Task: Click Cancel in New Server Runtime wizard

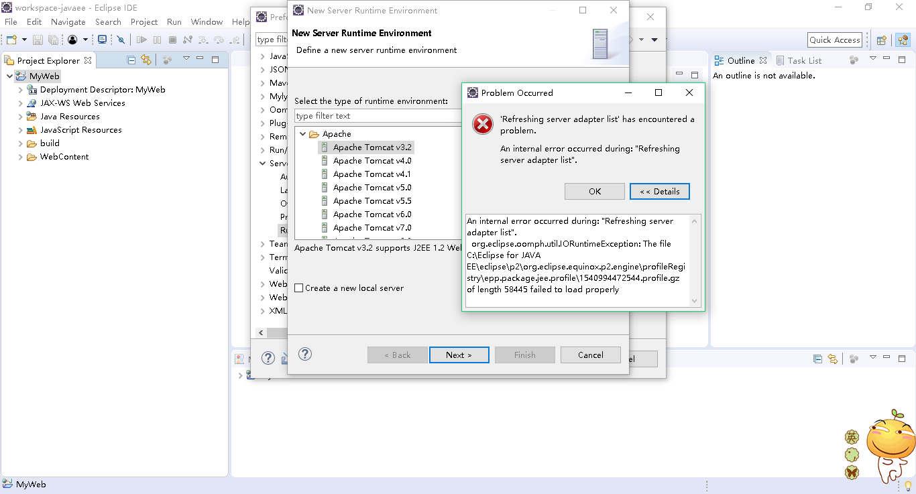Action: click(x=591, y=355)
